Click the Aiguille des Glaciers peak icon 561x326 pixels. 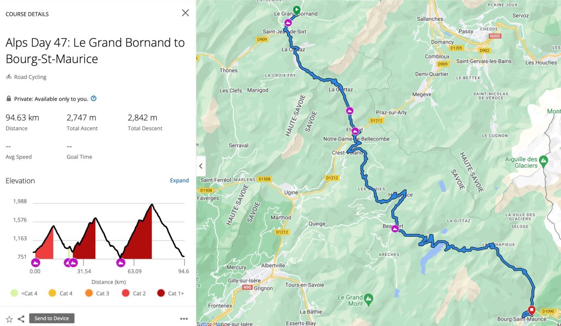click(x=543, y=161)
